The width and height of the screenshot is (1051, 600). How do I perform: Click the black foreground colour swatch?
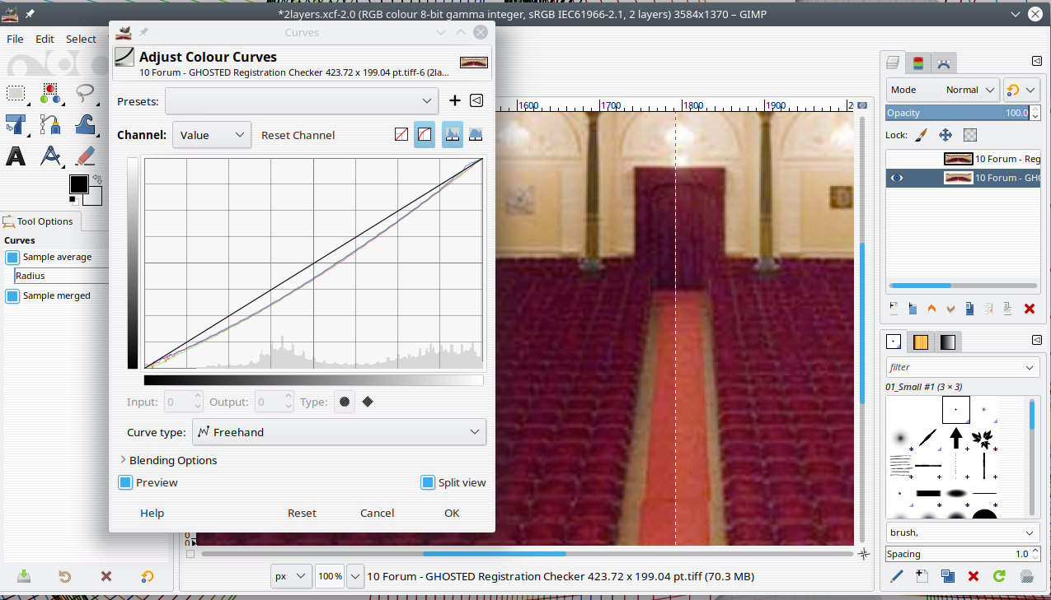[x=78, y=184]
